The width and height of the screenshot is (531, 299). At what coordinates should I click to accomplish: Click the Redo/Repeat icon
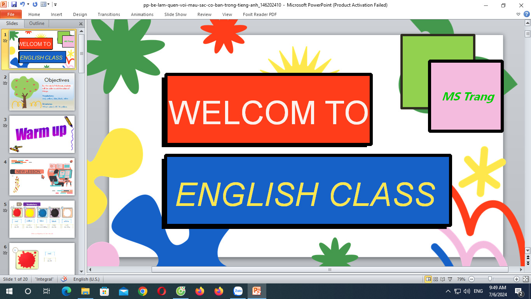[35, 5]
